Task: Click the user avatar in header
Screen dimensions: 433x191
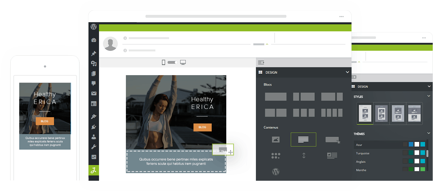Action: pyautogui.click(x=110, y=44)
